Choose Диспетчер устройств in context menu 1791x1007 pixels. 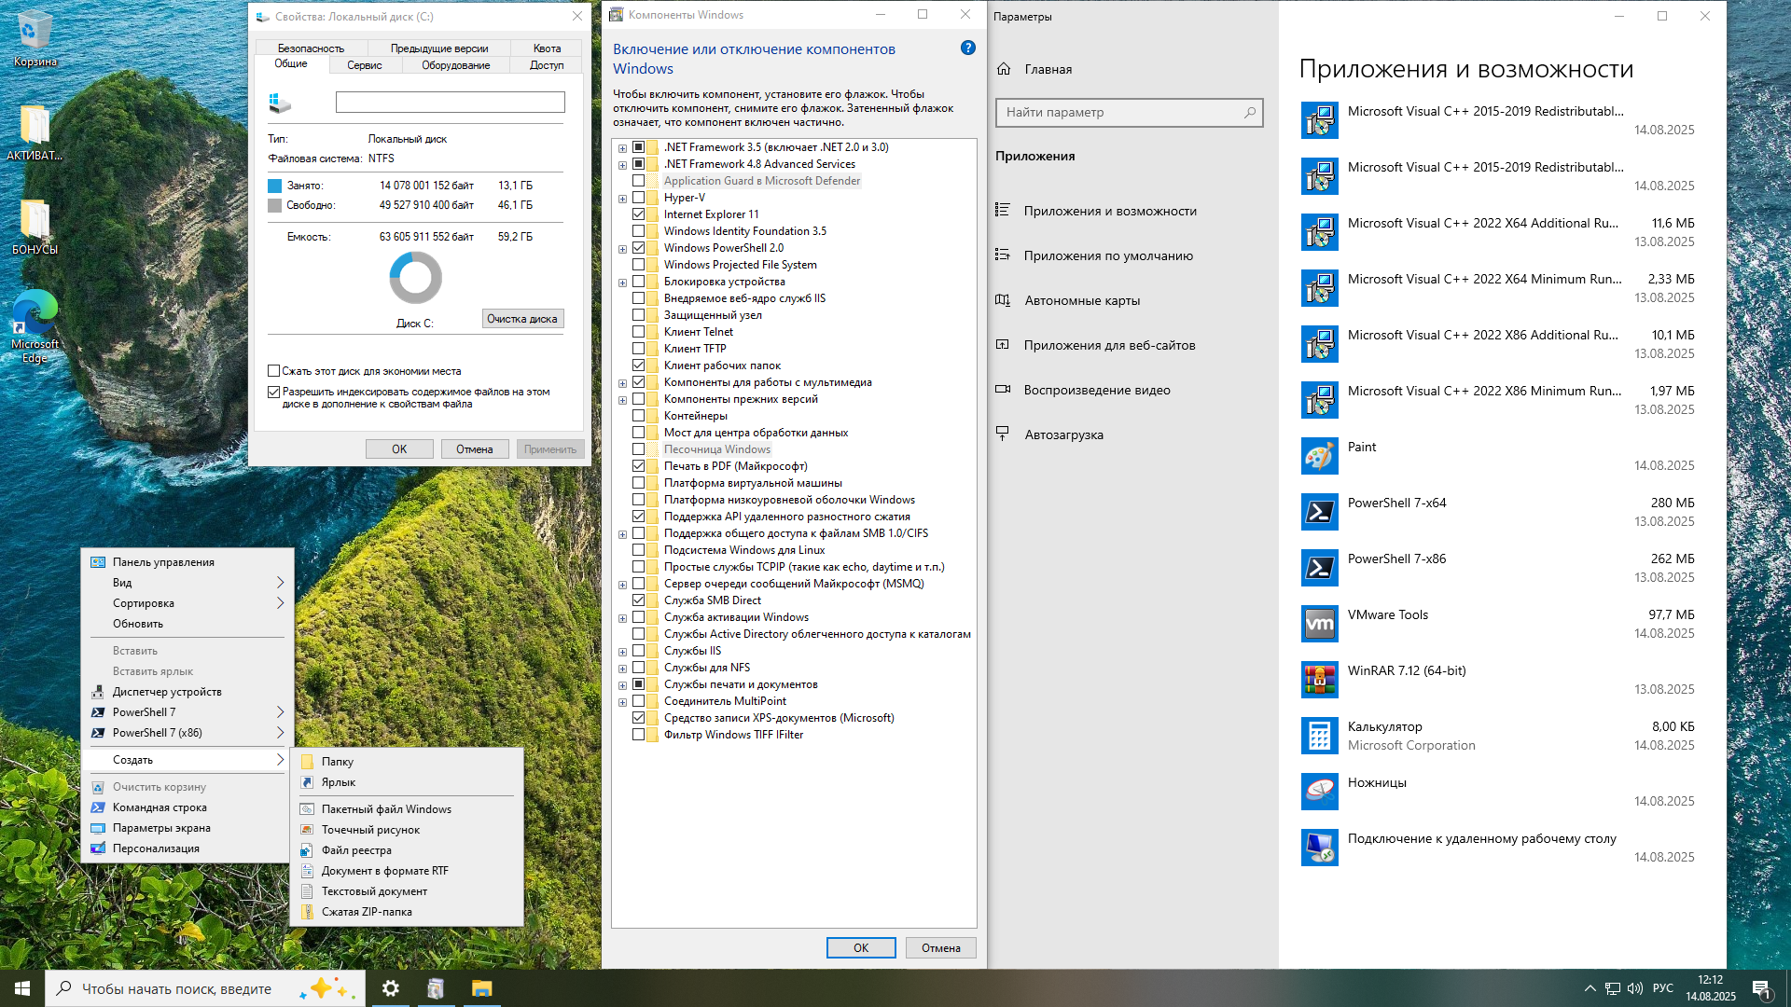(x=187, y=692)
